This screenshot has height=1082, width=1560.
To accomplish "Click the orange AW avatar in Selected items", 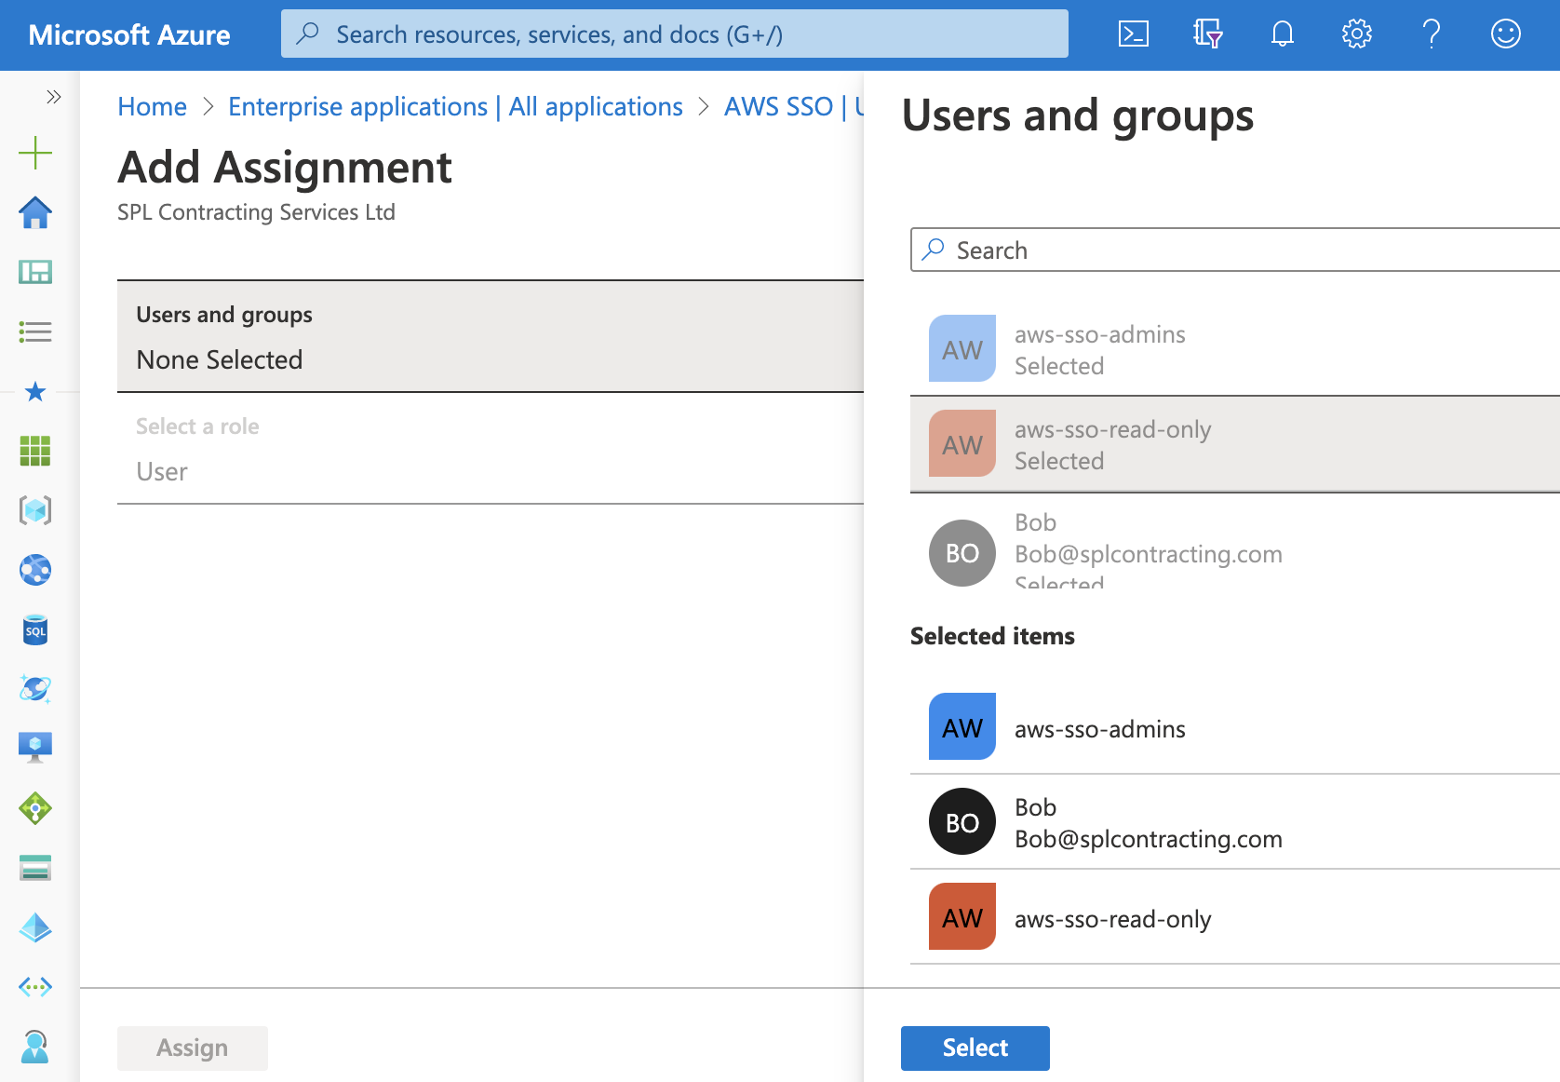I will [x=962, y=916].
